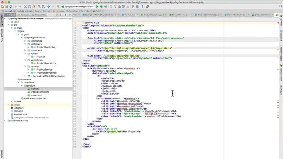Viewport: 283px width, 159px height.
Task: Toggle the Bean Validation tool window stripe
Action: [281, 72]
